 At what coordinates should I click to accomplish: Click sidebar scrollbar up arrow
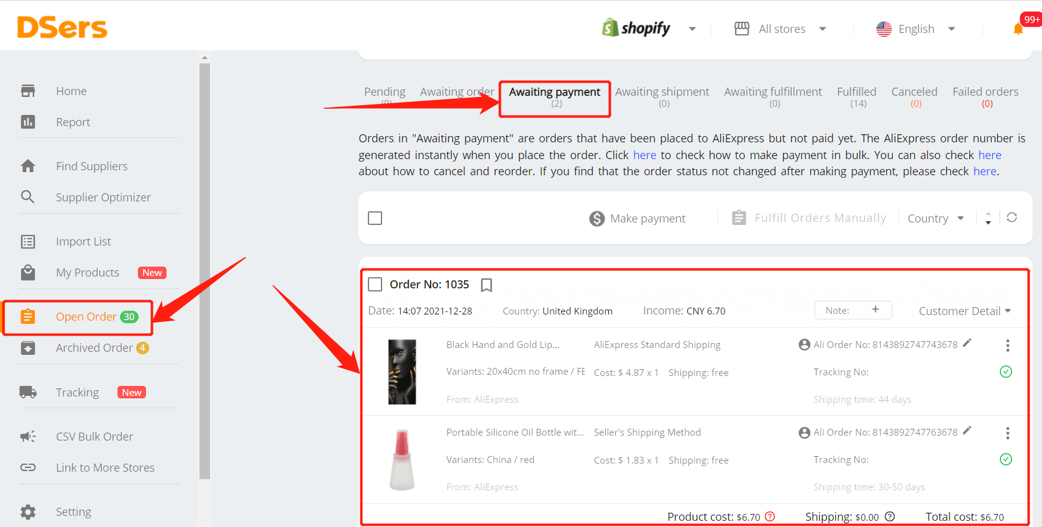[x=204, y=58]
